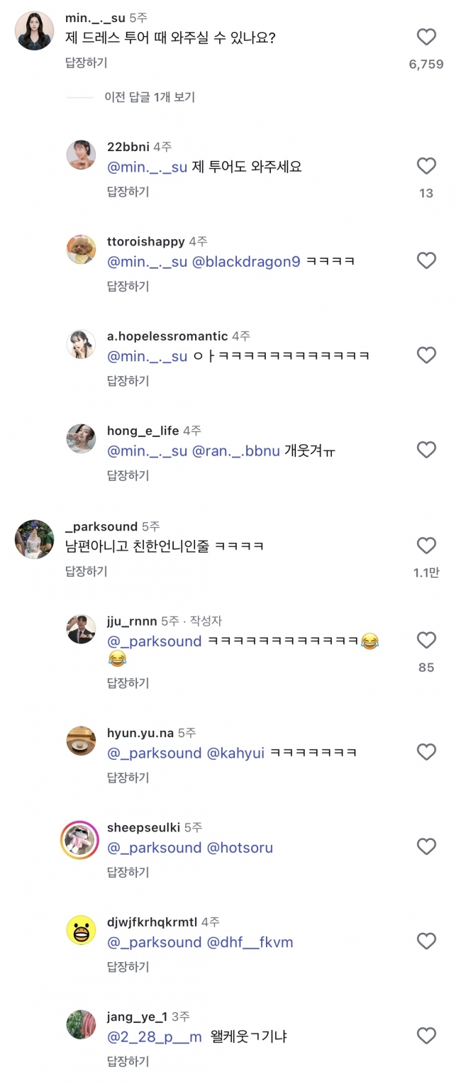Like hong_e_life's reply
Viewport: 461px width, 1084px height.
[x=426, y=449]
